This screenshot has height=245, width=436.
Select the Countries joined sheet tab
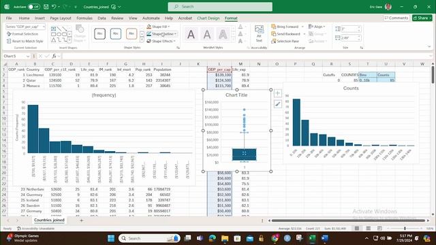point(49,220)
